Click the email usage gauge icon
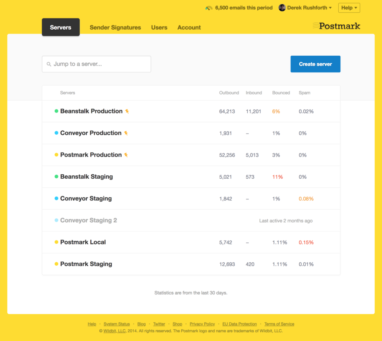The width and height of the screenshot is (382, 341). [209, 8]
